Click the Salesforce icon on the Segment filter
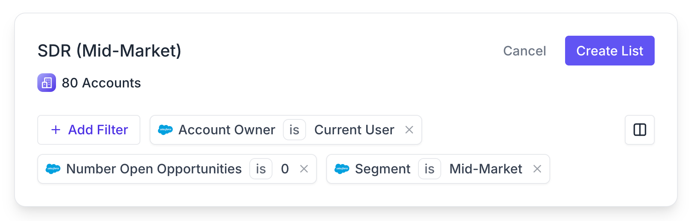This screenshot has height=221, width=689. tap(342, 169)
